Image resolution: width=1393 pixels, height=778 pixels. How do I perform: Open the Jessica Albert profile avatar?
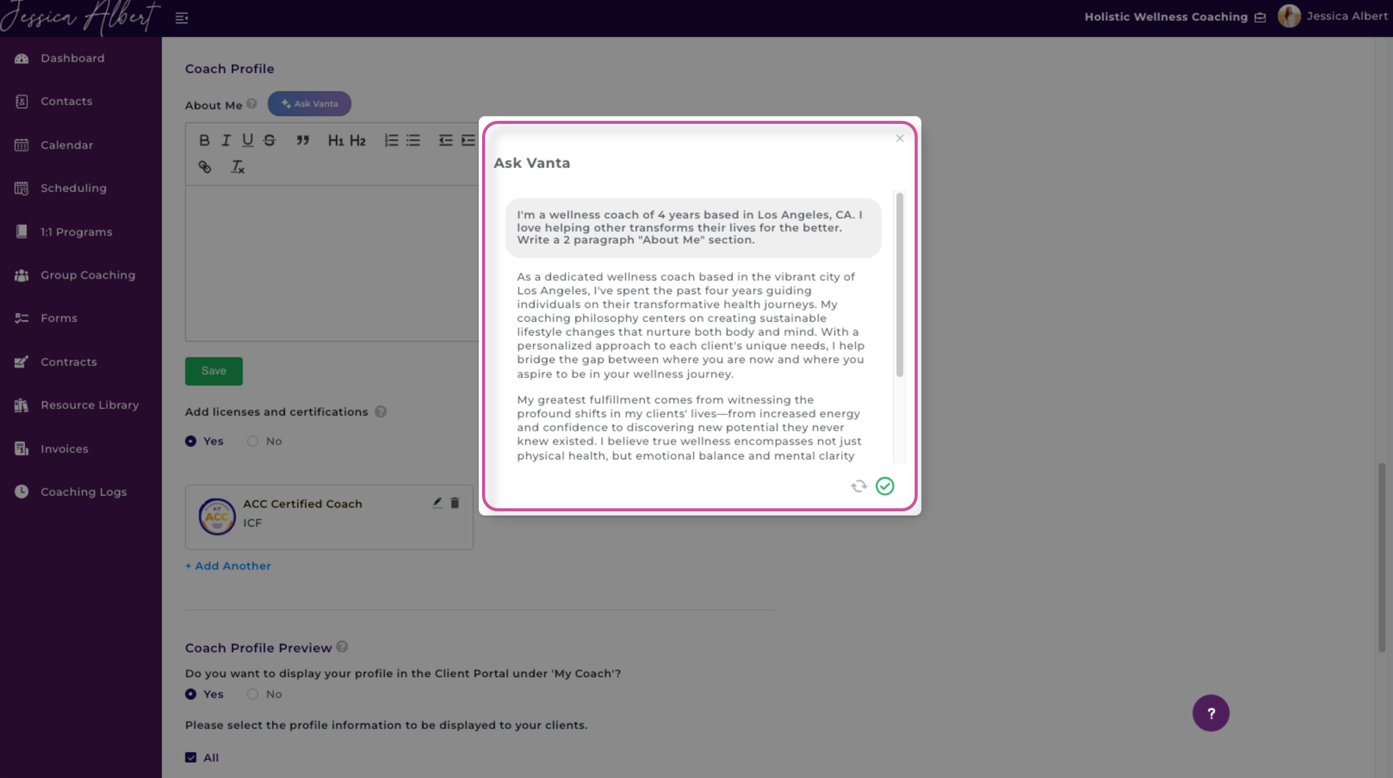coord(1289,16)
